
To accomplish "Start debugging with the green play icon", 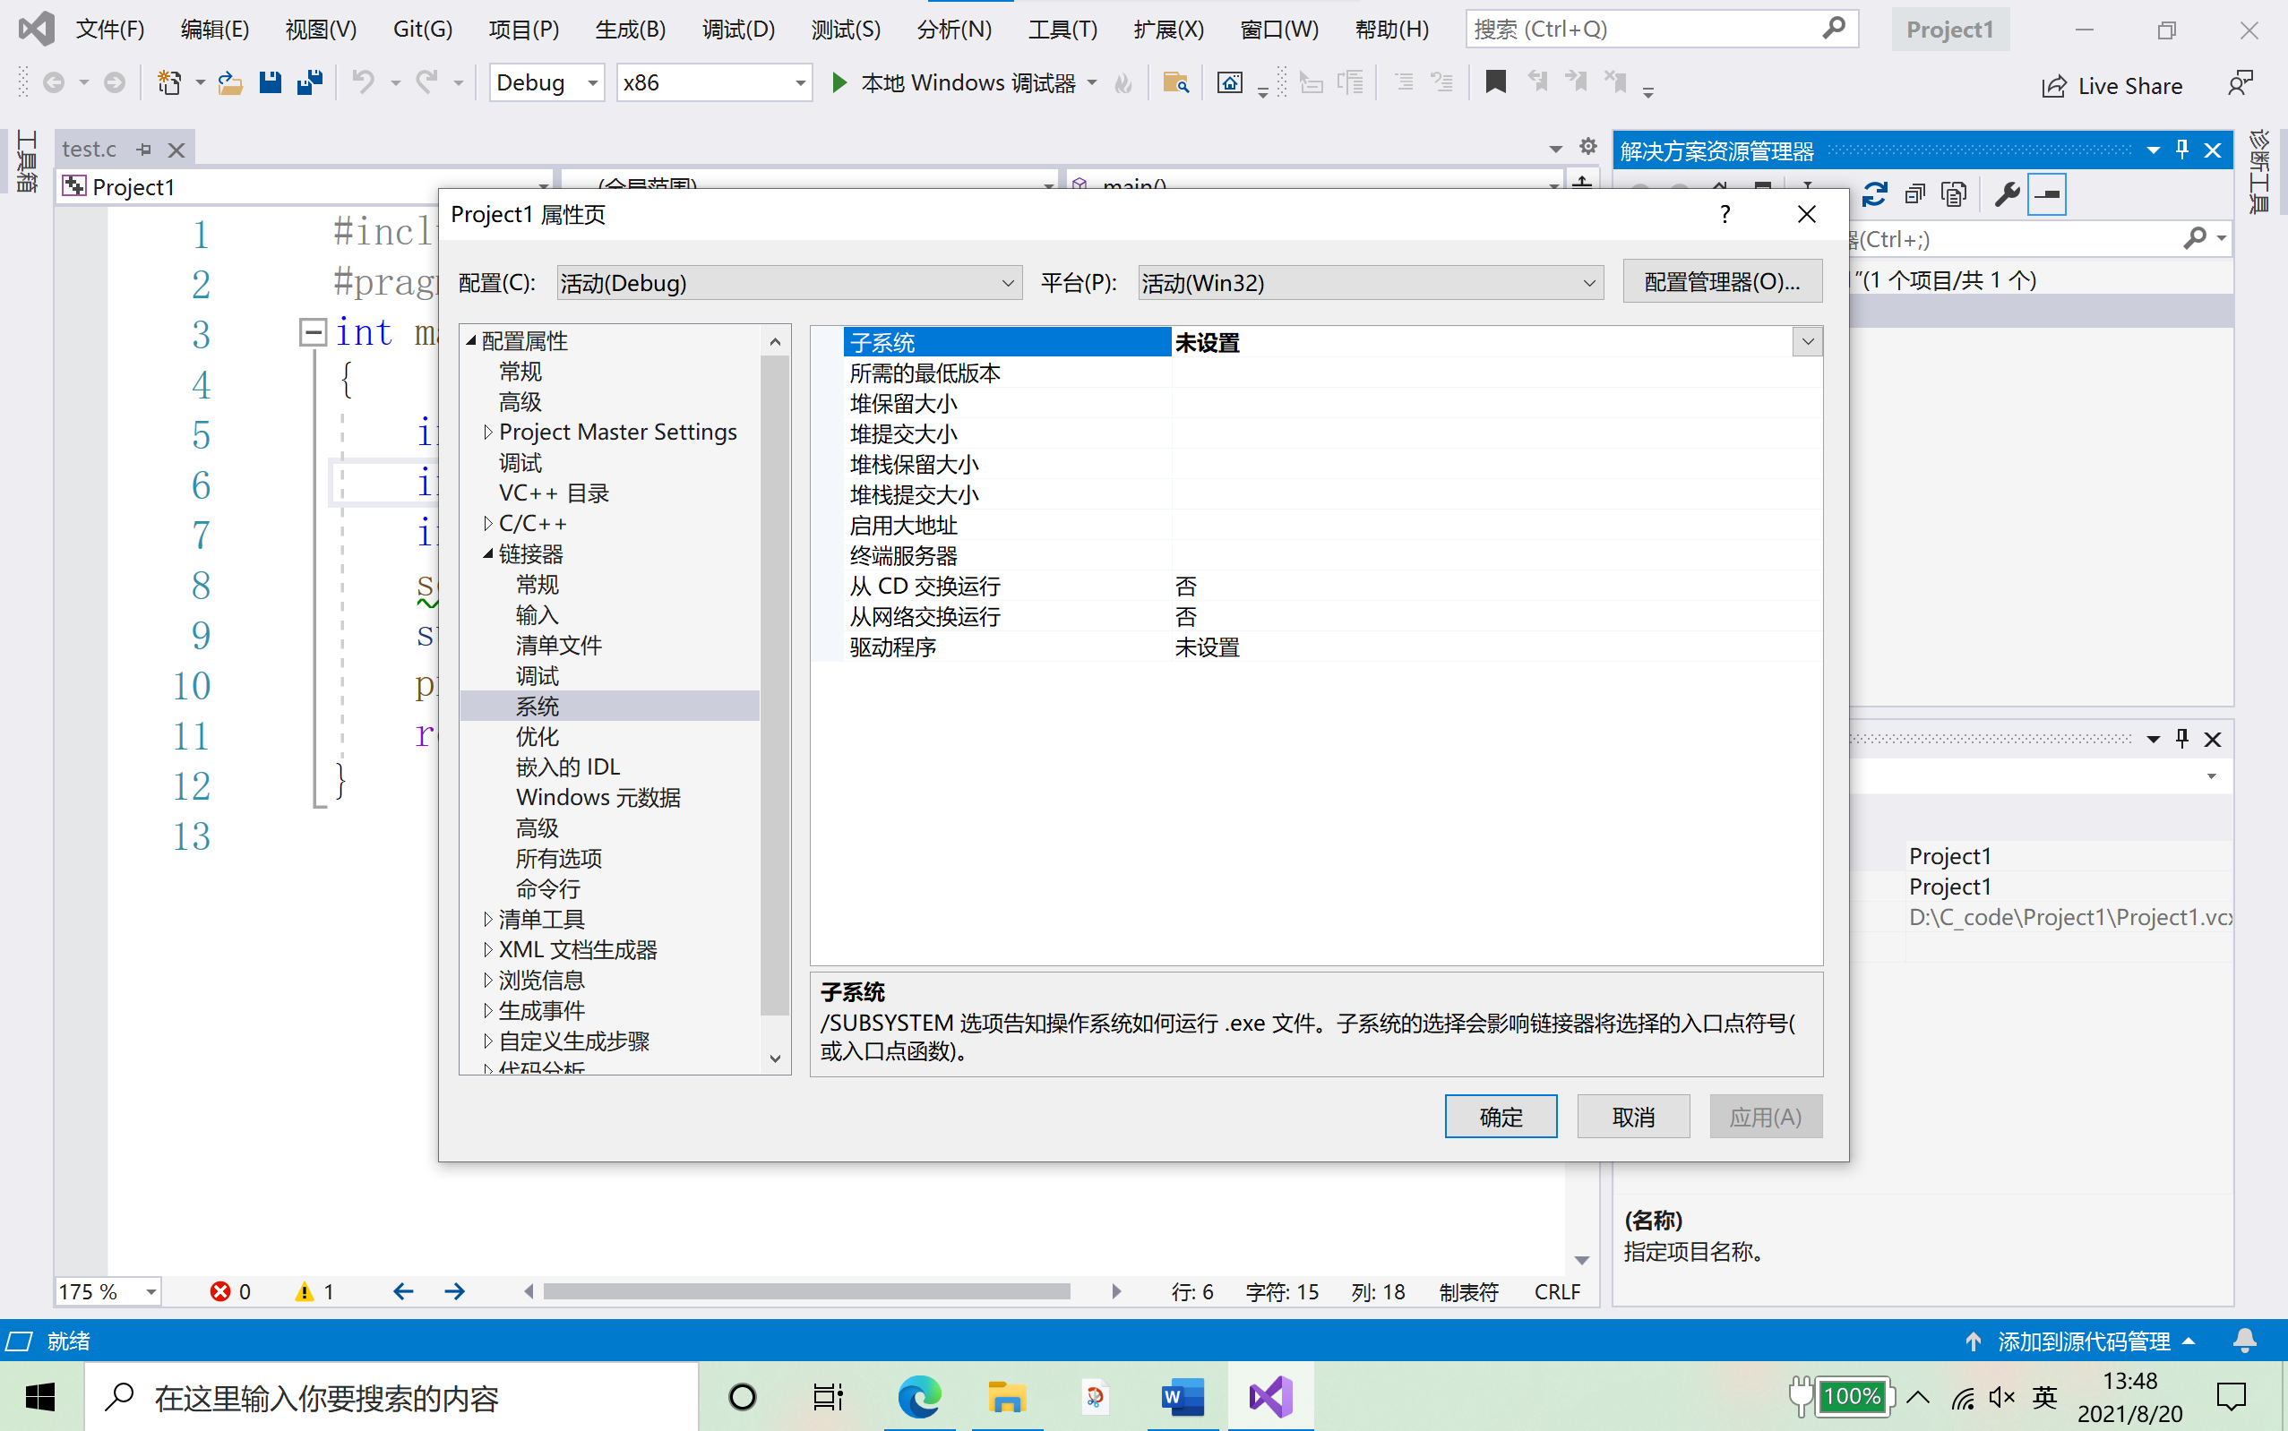I will 839,83.
